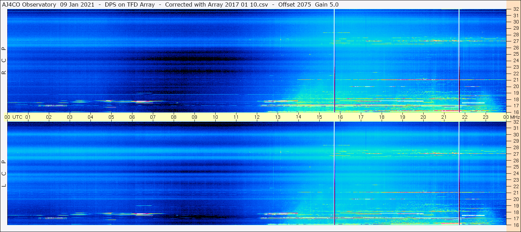521x232 pixels.
Task: Click the 'Gain 5.0' header value
Action: click(327, 5)
